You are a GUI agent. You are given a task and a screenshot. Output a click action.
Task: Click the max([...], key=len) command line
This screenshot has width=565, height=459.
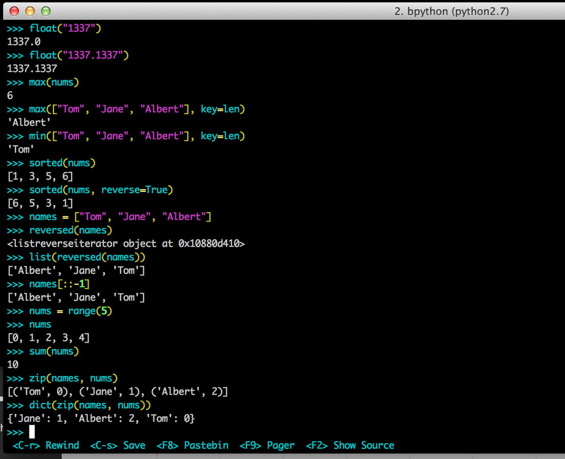(x=126, y=109)
